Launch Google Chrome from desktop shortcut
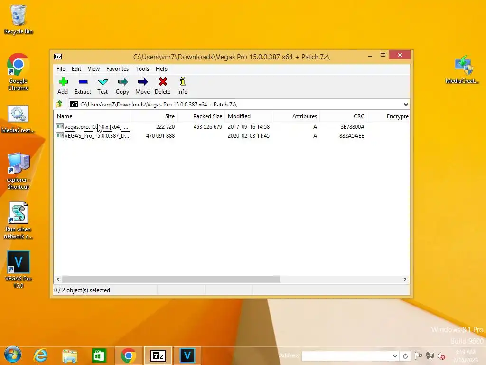Image resolution: width=486 pixels, height=365 pixels. tap(19, 72)
